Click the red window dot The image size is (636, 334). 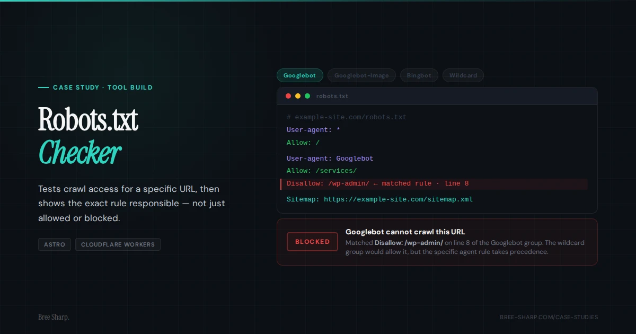coord(288,96)
